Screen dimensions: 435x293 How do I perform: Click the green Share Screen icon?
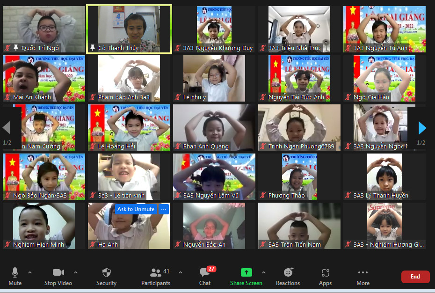tap(246, 273)
